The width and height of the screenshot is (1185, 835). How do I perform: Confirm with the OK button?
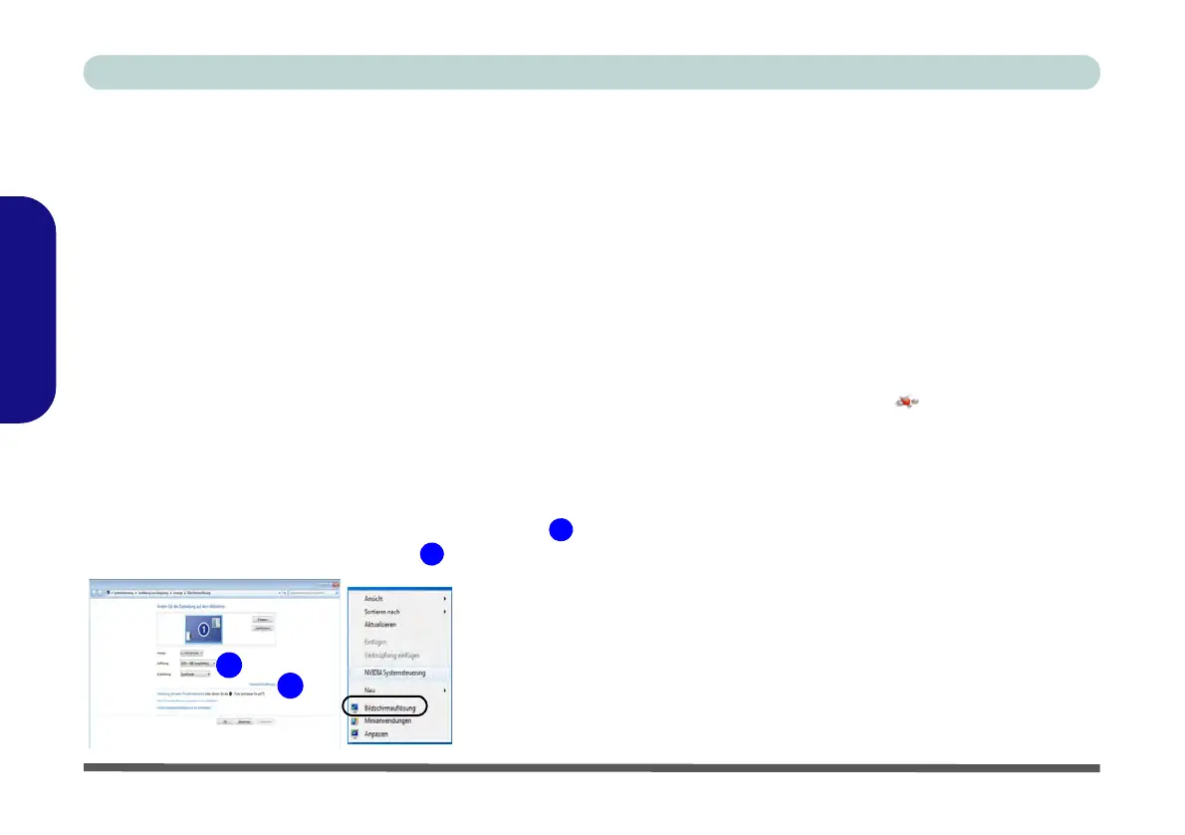click(225, 721)
